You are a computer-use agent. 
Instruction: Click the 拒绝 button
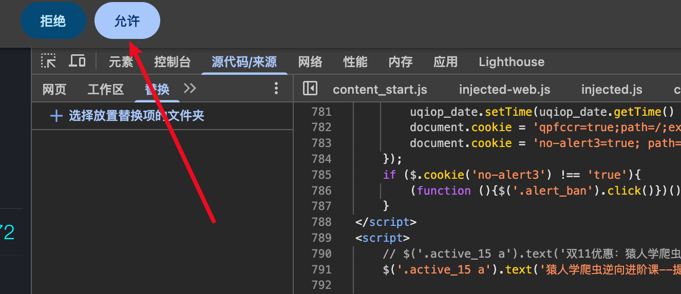click(53, 20)
